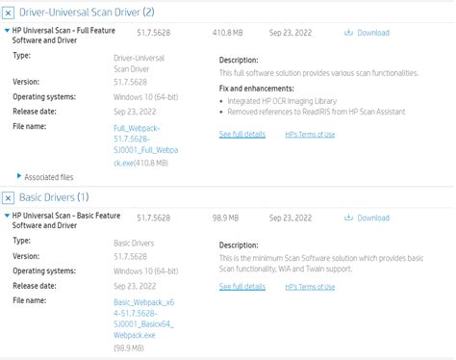
Task: Collapse HP Universal Scan Basic Feature details
Action: click(7, 216)
